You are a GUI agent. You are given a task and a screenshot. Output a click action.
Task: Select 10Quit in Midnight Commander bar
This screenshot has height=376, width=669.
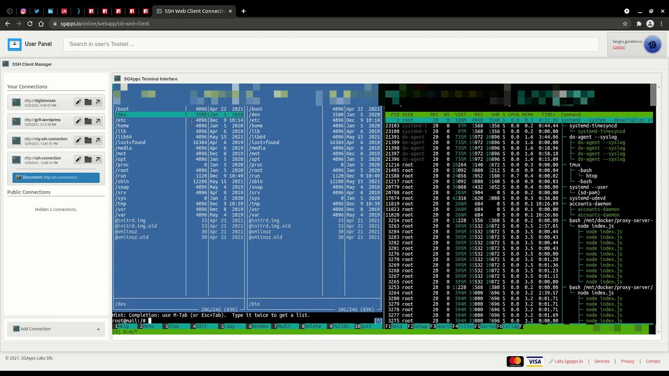coord(366,326)
